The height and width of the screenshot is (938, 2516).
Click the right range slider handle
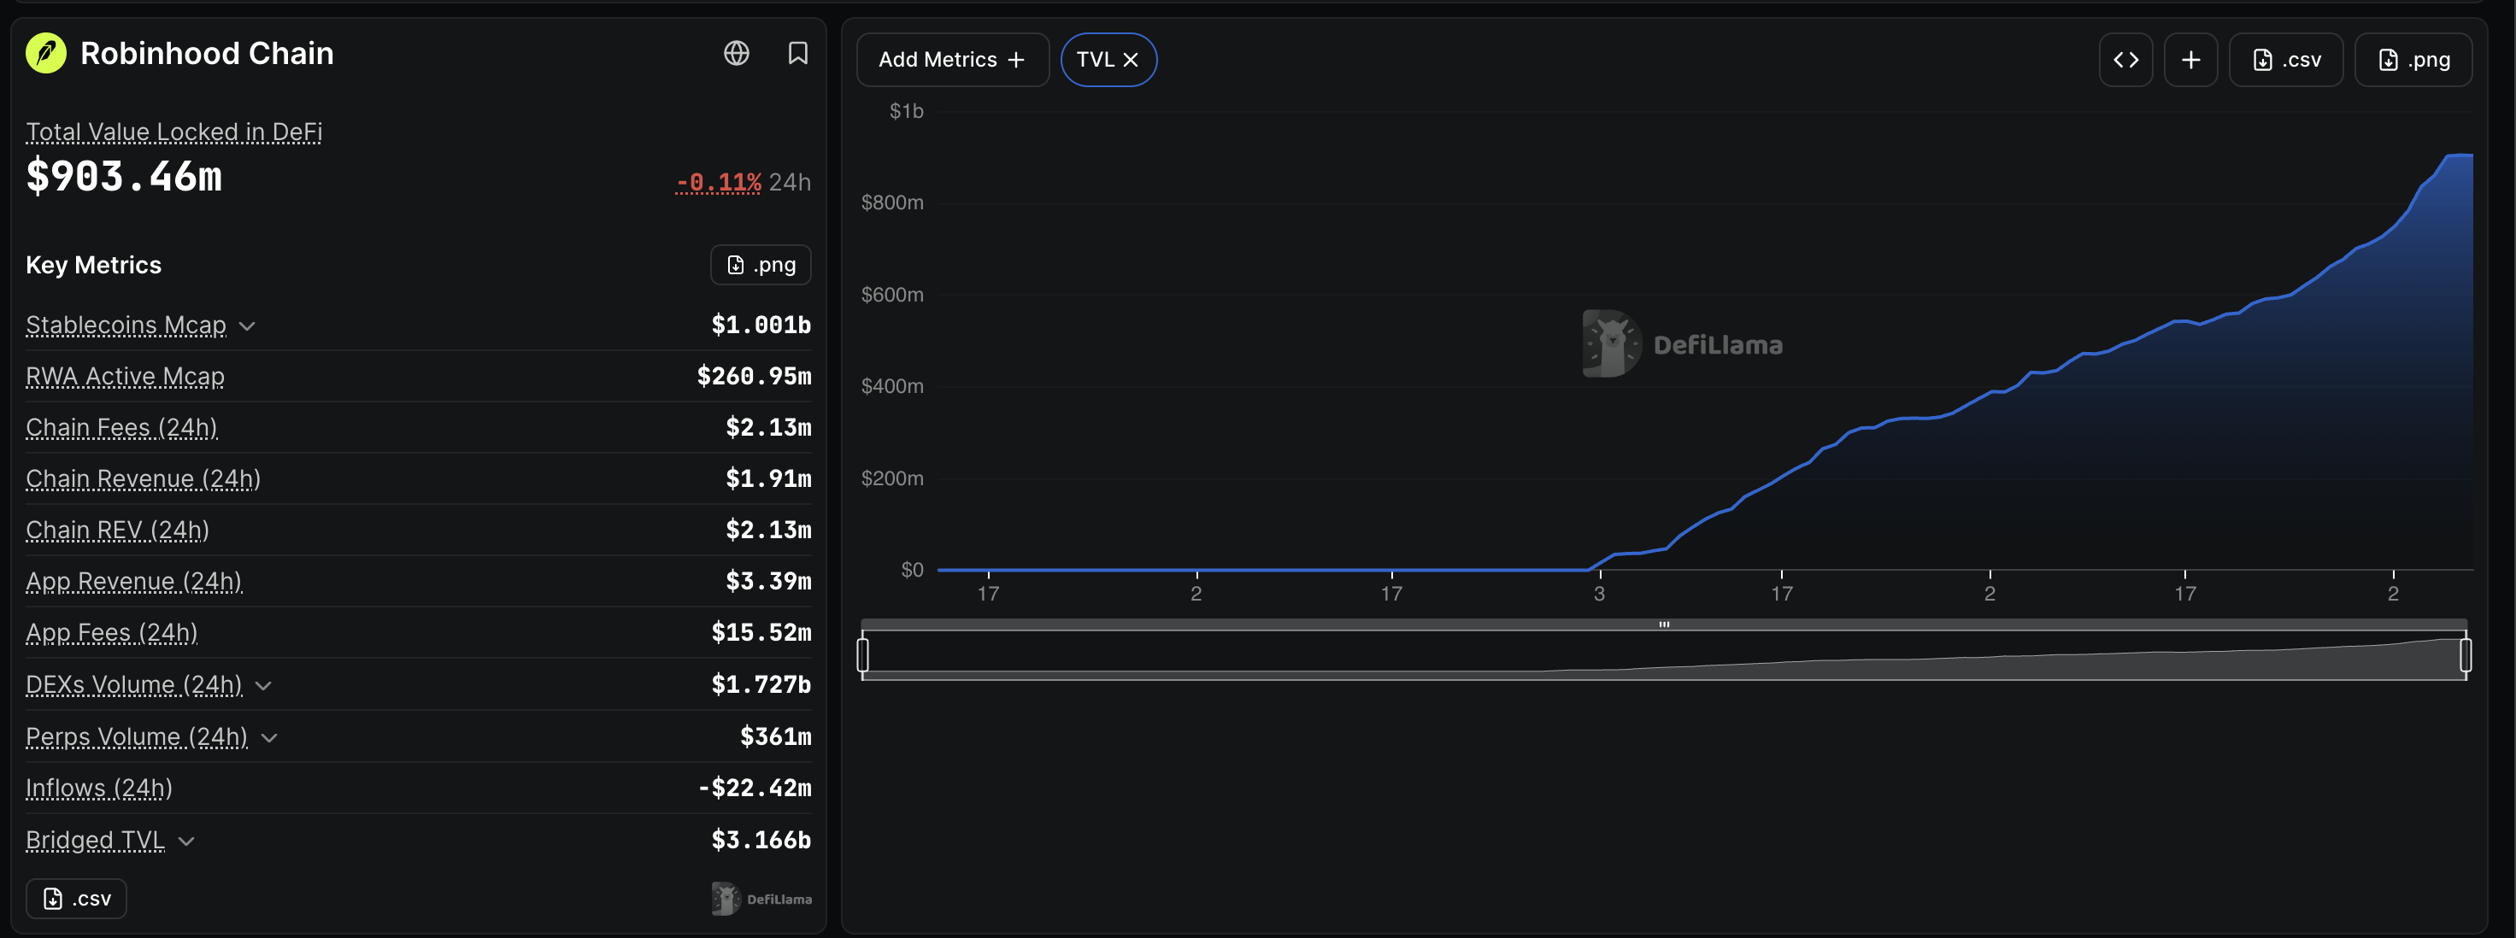(2466, 654)
